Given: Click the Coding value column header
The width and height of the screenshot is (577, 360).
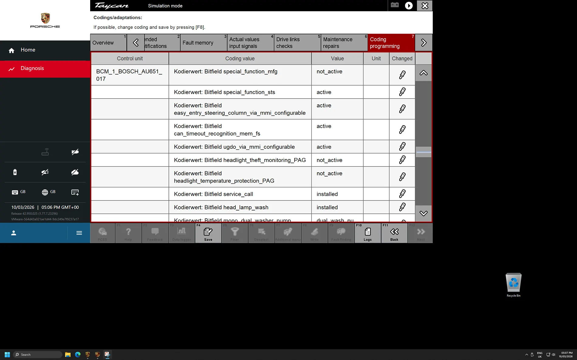Looking at the screenshot, I should (240, 59).
